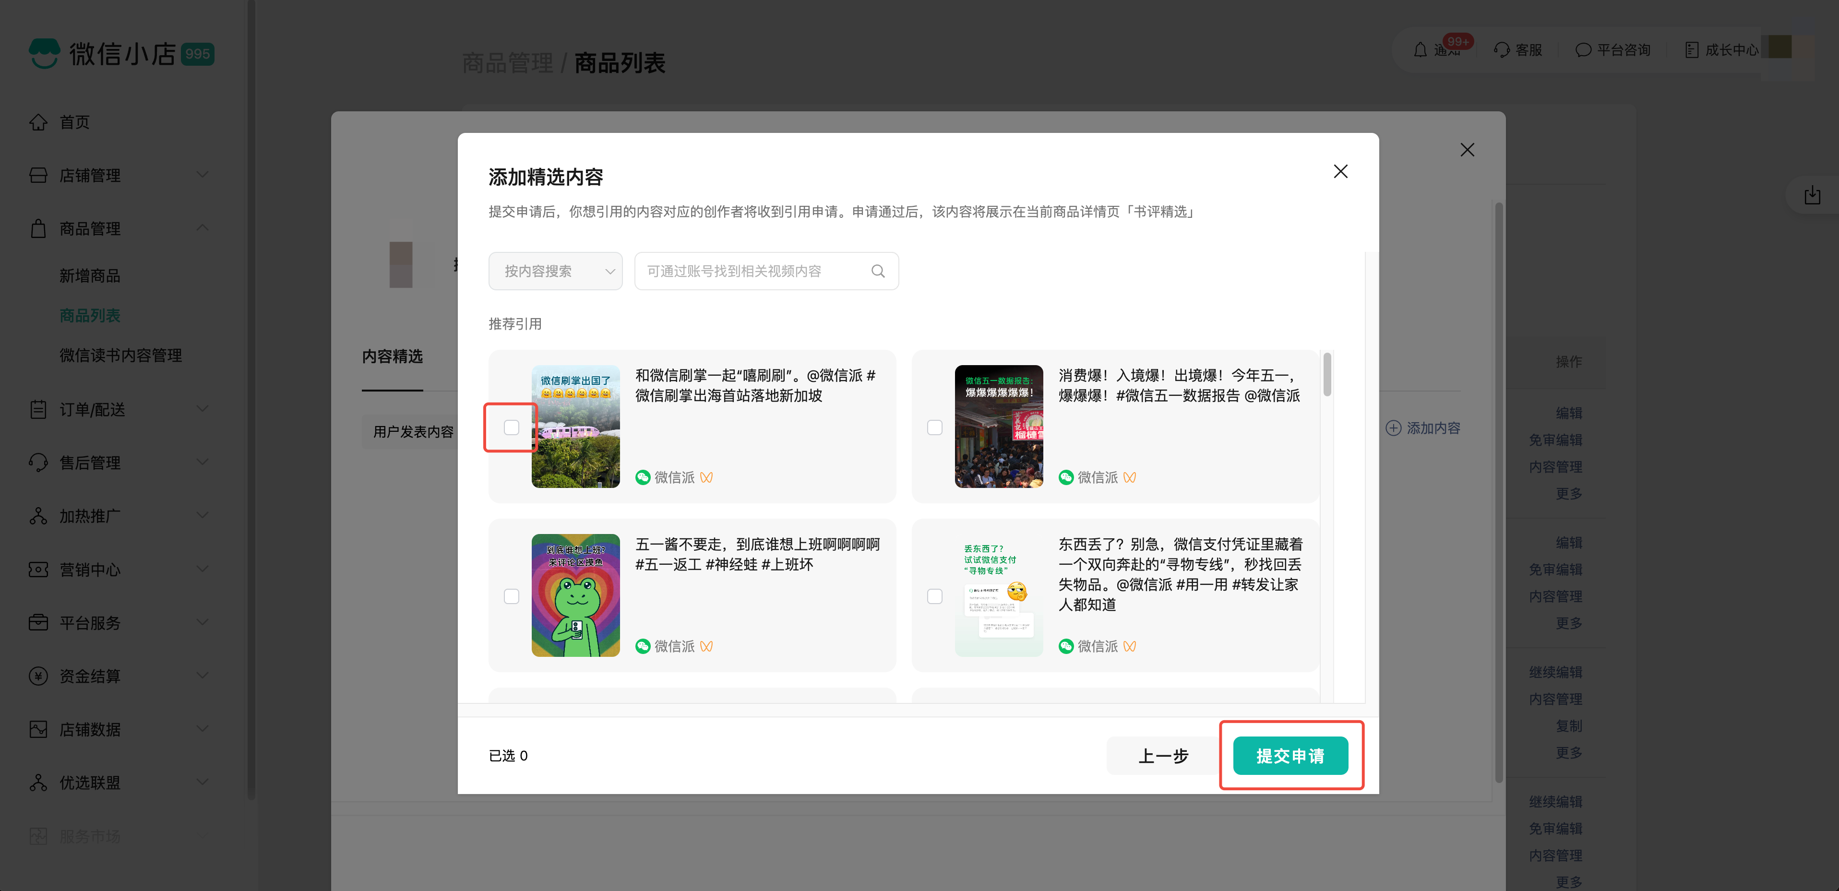The height and width of the screenshot is (891, 1839).
Task: Open 首页 home icon in sidebar
Action: [x=38, y=122]
